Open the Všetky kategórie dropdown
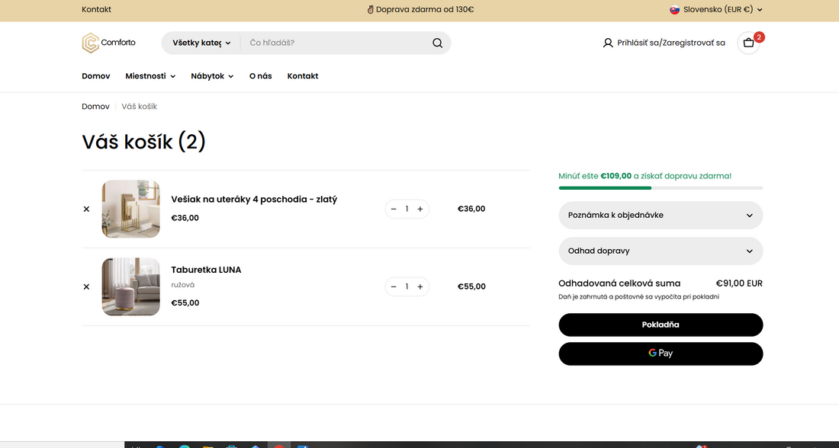 [201, 43]
